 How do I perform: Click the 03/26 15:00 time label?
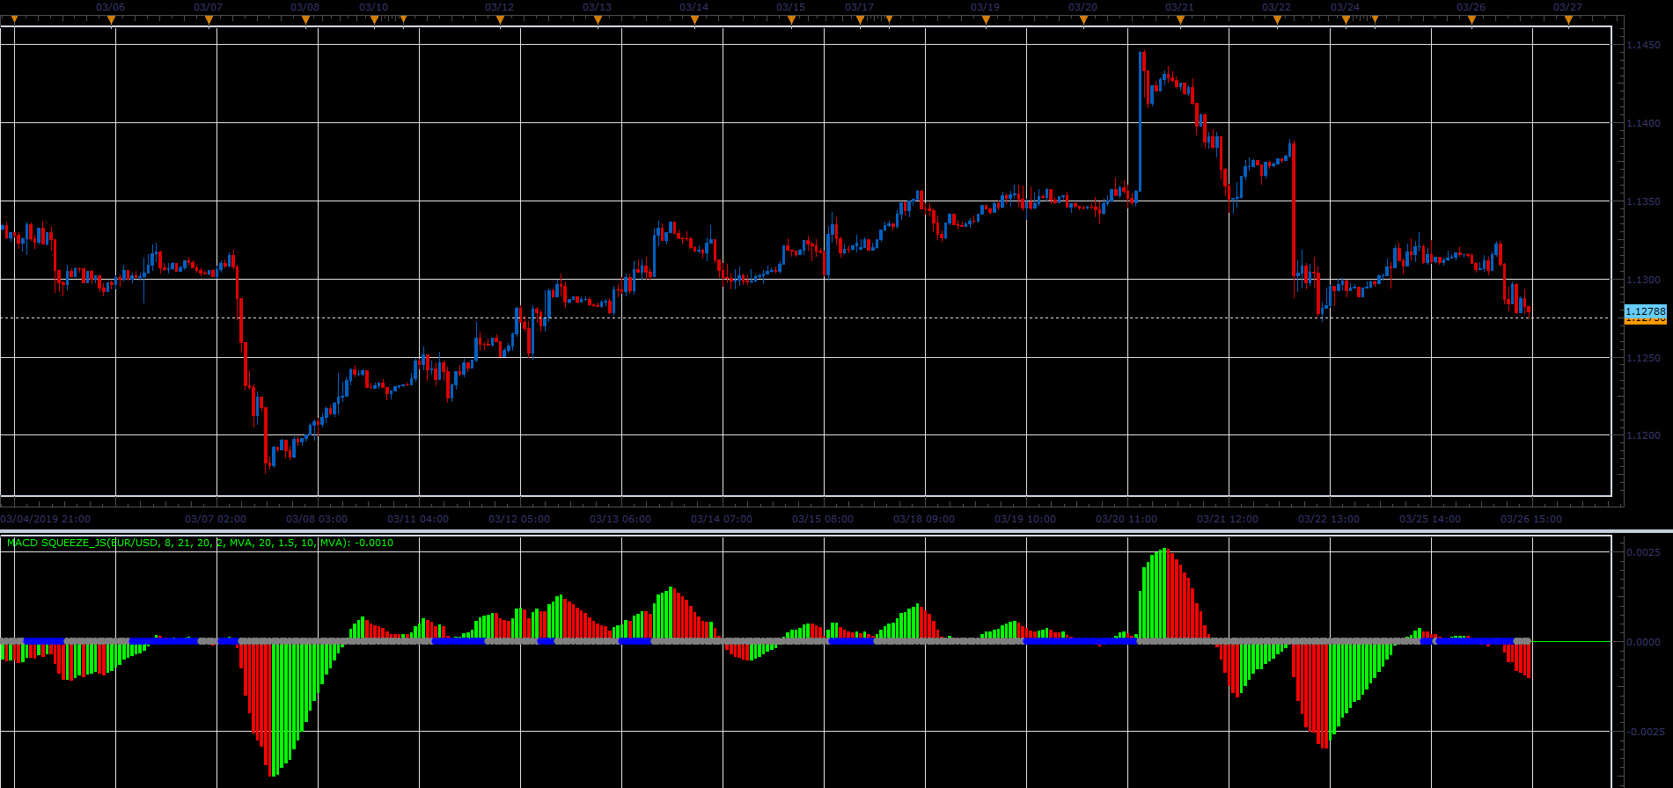(1531, 519)
